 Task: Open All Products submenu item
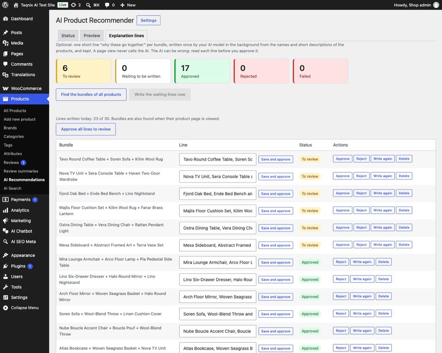(x=15, y=111)
